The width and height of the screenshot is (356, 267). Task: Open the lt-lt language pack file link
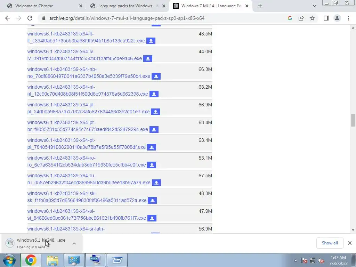(86, 37)
